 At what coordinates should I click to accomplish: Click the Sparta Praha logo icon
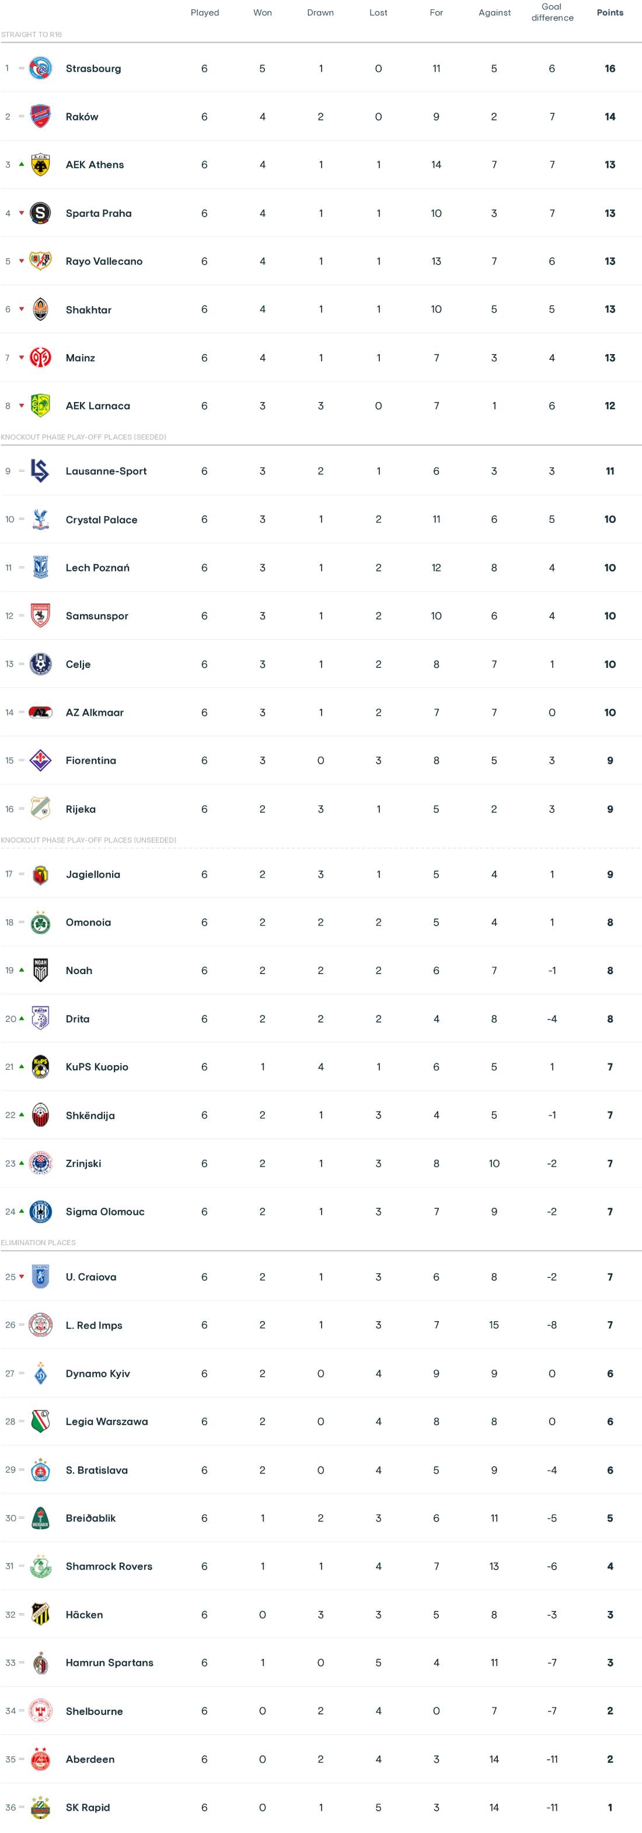coord(40,213)
